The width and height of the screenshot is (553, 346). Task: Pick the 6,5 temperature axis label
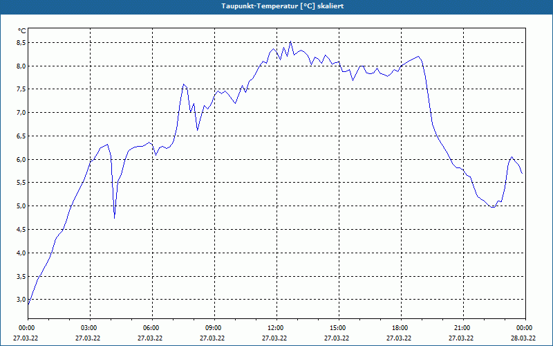tap(22, 136)
